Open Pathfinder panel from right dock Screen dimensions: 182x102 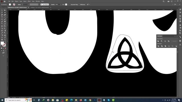pyautogui.click(x=180, y=37)
